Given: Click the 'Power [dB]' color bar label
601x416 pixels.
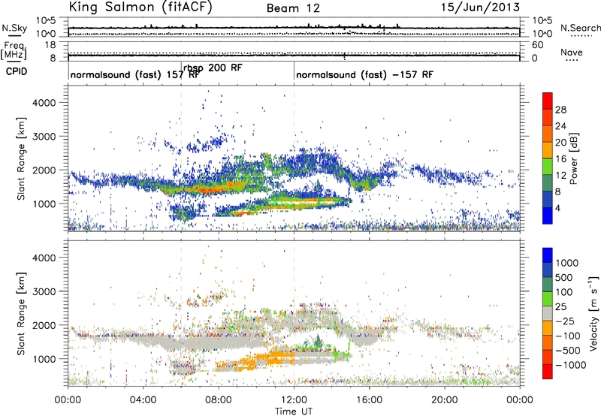Looking at the screenshot, I should point(573,158).
